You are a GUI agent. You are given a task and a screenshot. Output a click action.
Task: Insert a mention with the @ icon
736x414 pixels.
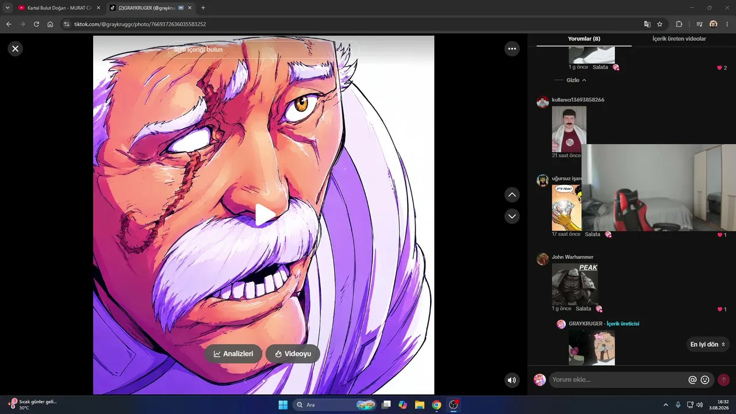tap(692, 380)
